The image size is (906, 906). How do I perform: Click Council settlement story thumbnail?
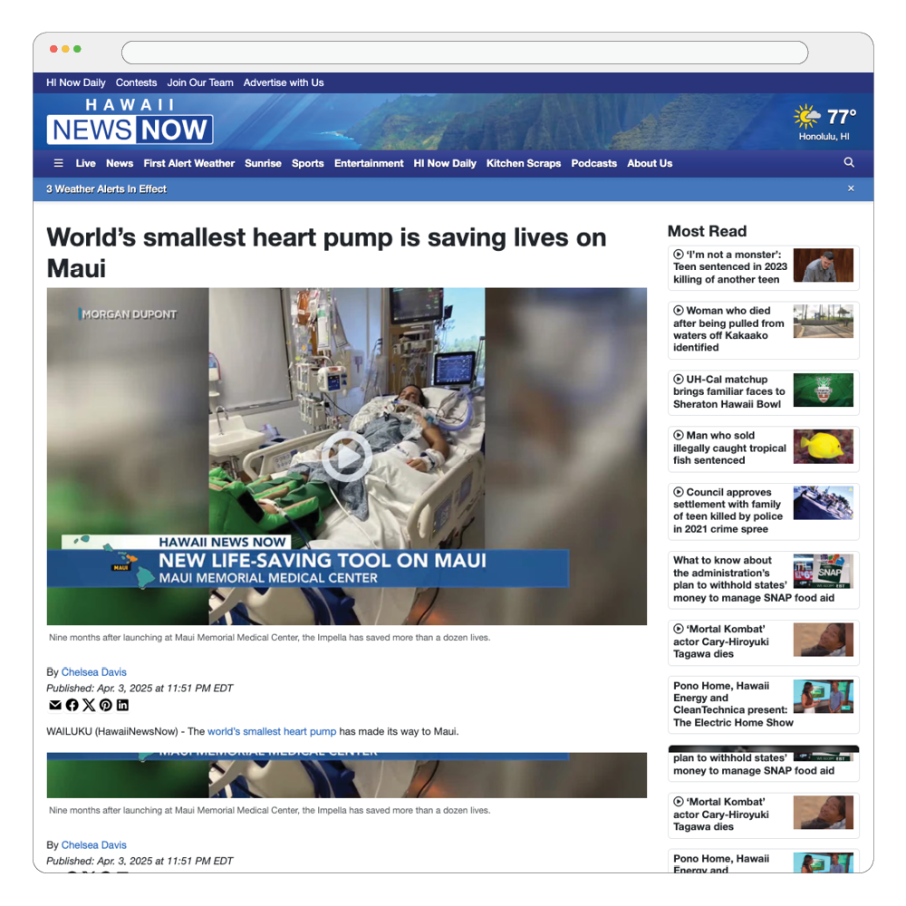click(x=824, y=503)
